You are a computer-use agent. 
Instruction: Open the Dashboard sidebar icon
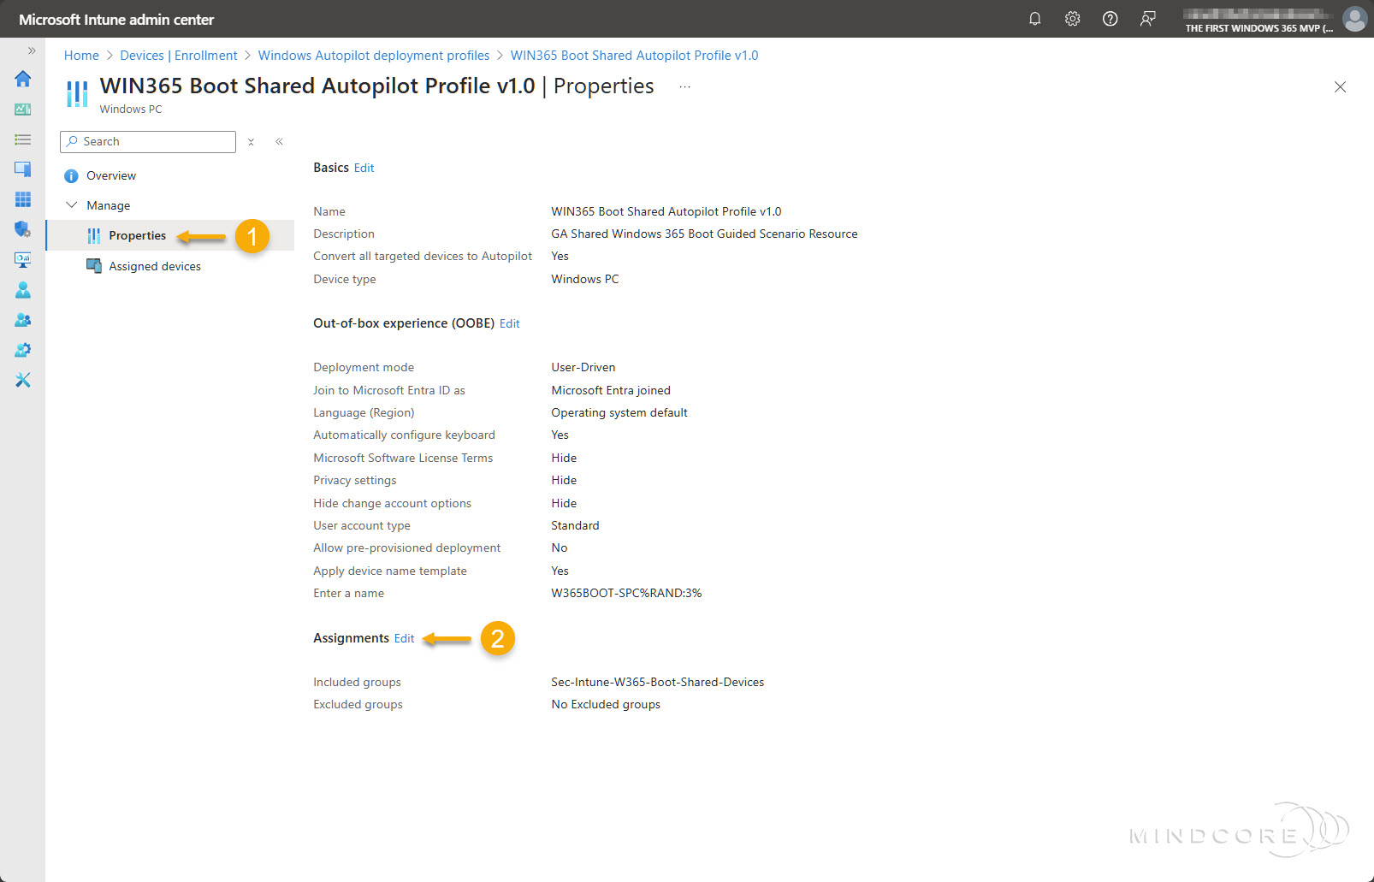pos(23,110)
